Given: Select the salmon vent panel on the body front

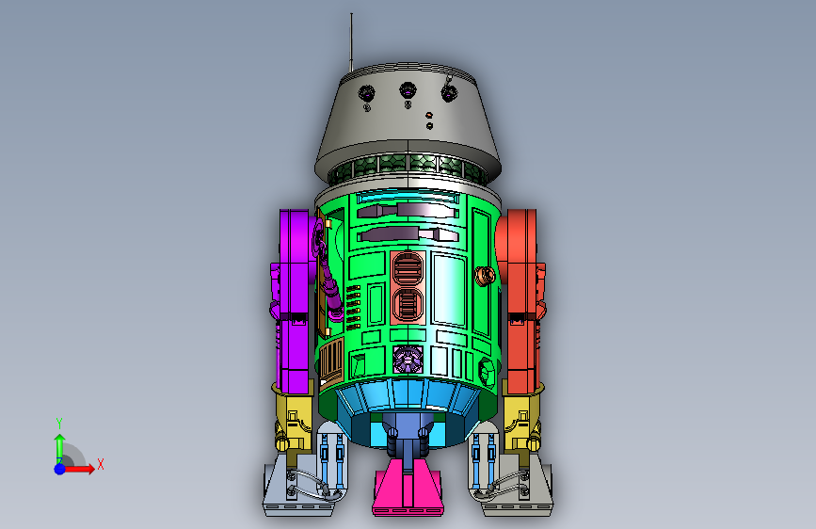Looking at the screenshot, I should point(408,286).
